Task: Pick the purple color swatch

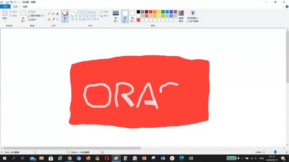Action: [175, 12]
